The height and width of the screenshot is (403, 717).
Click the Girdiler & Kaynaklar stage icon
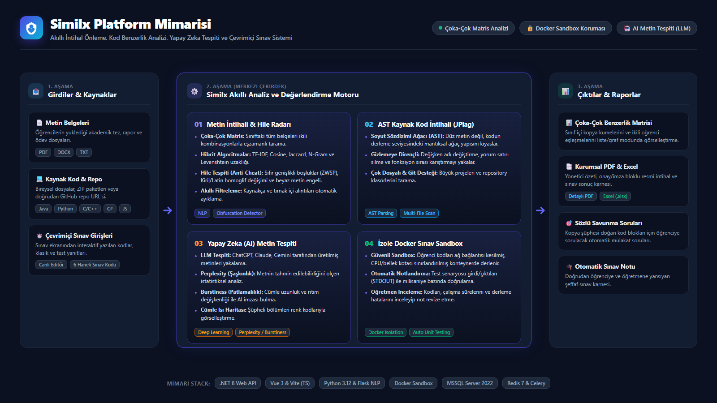36,91
